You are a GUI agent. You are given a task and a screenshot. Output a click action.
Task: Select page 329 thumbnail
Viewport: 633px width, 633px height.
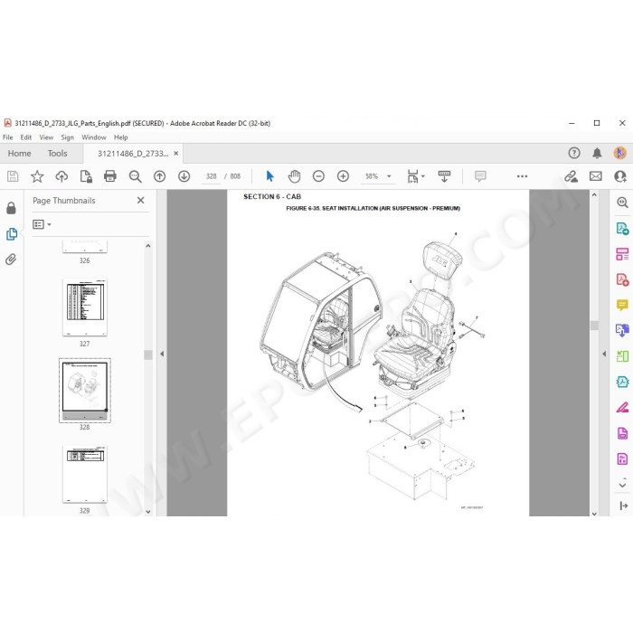tap(85, 475)
